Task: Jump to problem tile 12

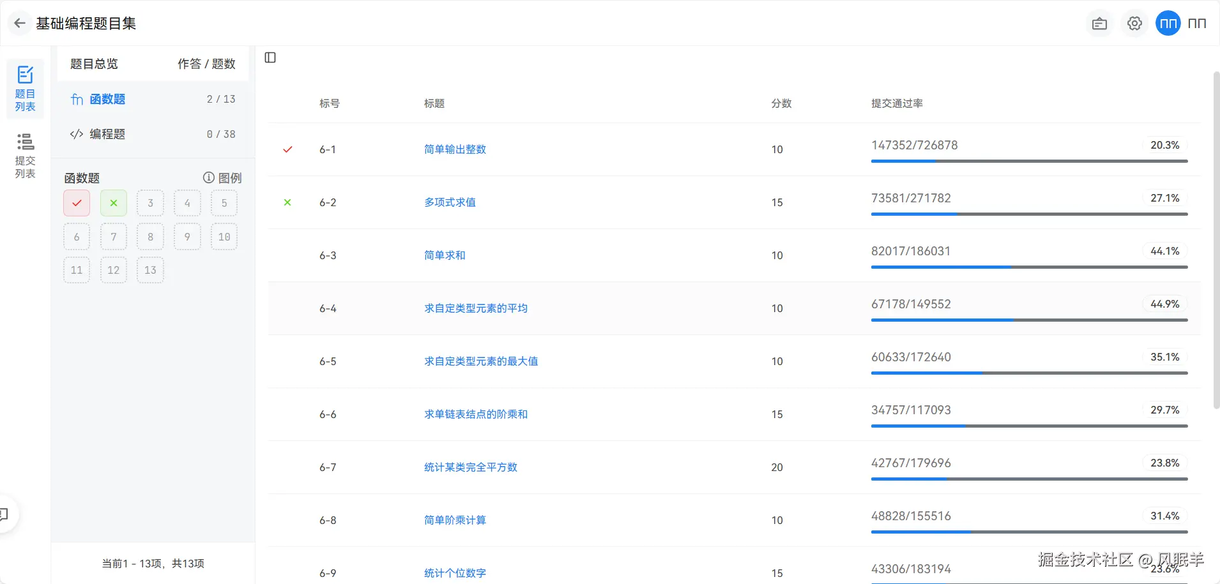Action: [x=114, y=270]
